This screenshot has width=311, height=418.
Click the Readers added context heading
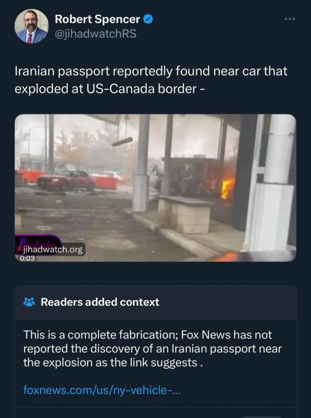[x=100, y=302]
